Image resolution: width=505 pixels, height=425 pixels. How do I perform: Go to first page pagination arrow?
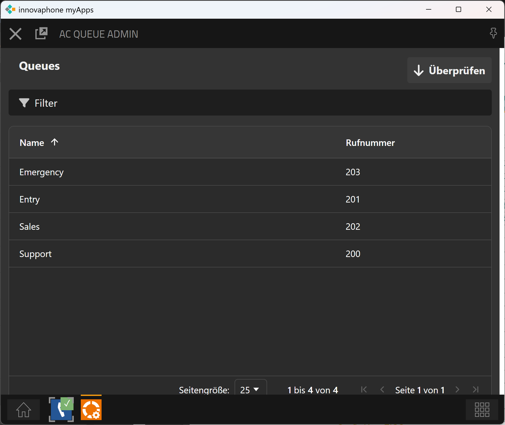(364, 389)
